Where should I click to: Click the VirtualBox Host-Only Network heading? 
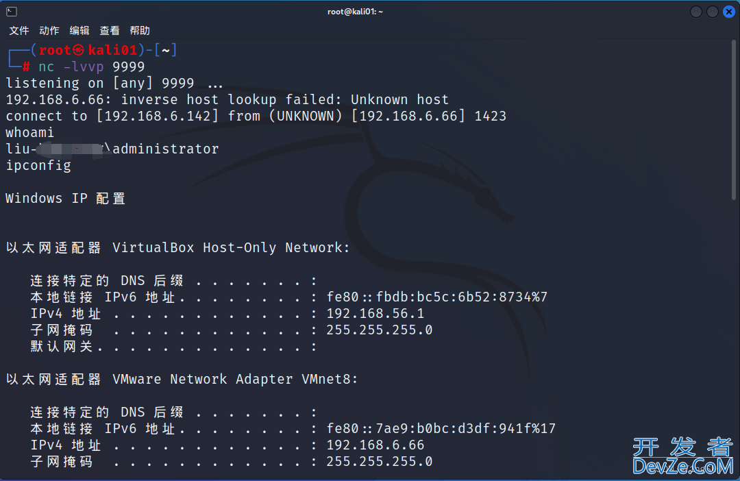231,247
